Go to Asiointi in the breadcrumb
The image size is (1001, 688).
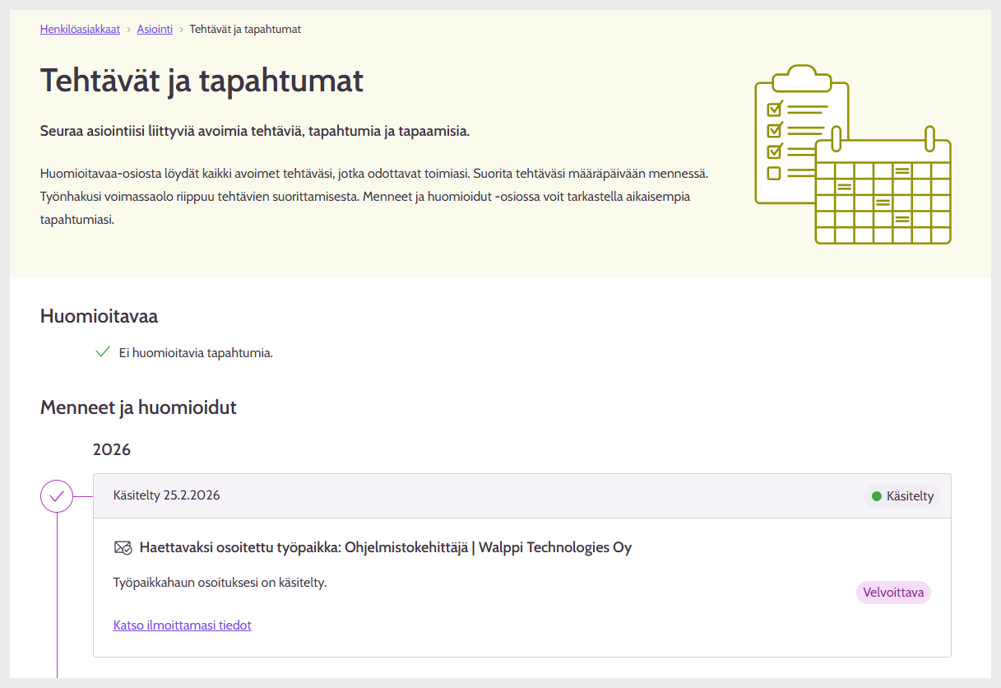pos(155,29)
